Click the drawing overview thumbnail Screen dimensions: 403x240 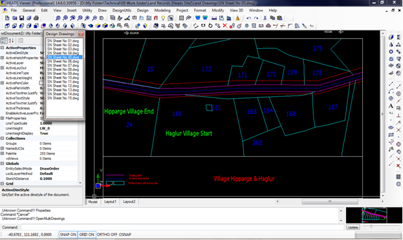point(374,215)
